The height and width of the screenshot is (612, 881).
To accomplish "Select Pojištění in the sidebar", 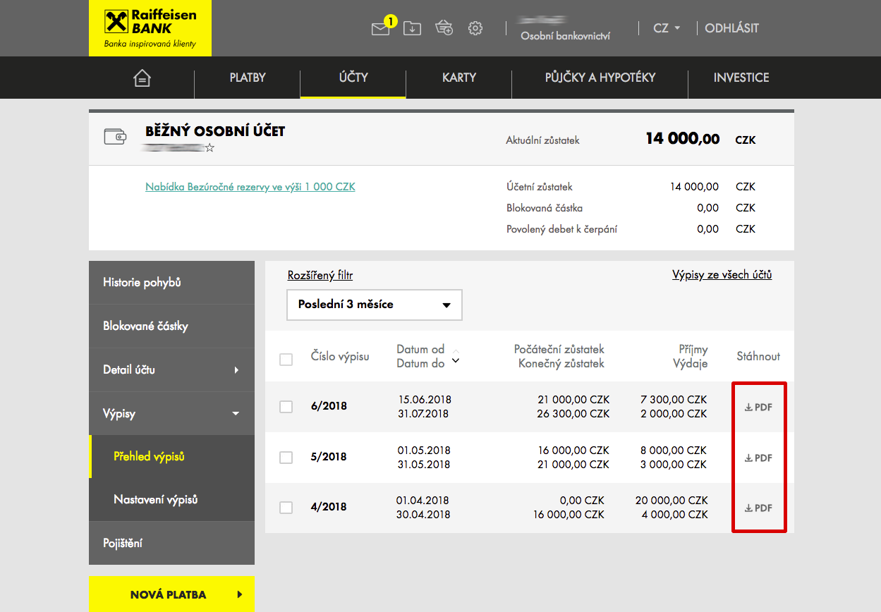I will point(171,543).
